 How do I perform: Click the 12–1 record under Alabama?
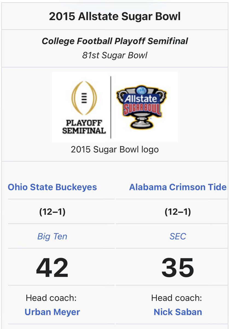click(178, 212)
